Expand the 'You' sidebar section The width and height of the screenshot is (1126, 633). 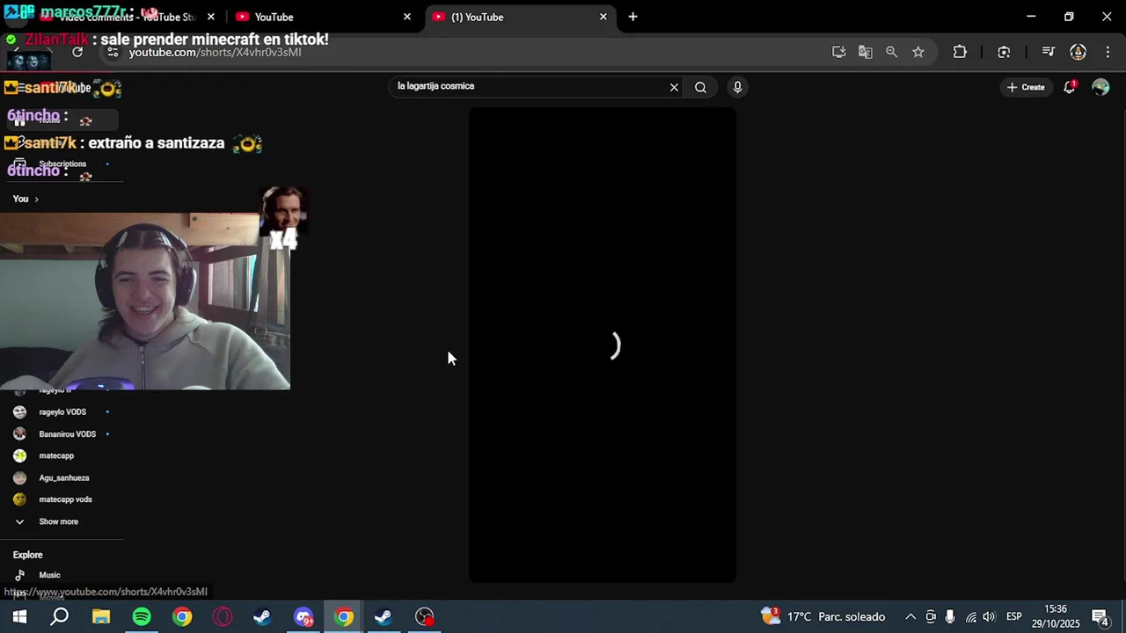click(26, 199)
